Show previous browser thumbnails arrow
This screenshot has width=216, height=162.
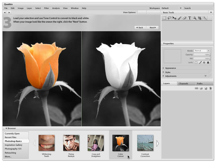pos(34,143)
